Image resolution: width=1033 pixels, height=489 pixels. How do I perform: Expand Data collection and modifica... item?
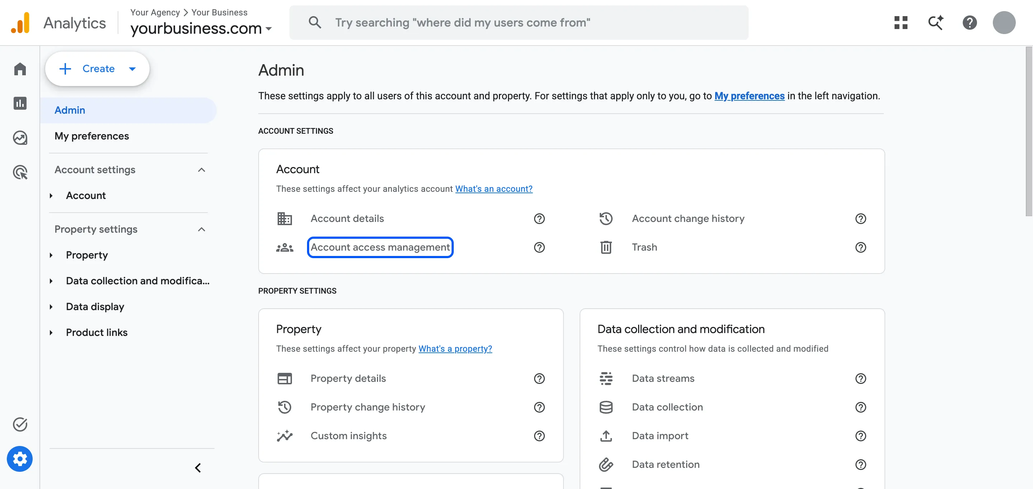[x=51, y=281]
